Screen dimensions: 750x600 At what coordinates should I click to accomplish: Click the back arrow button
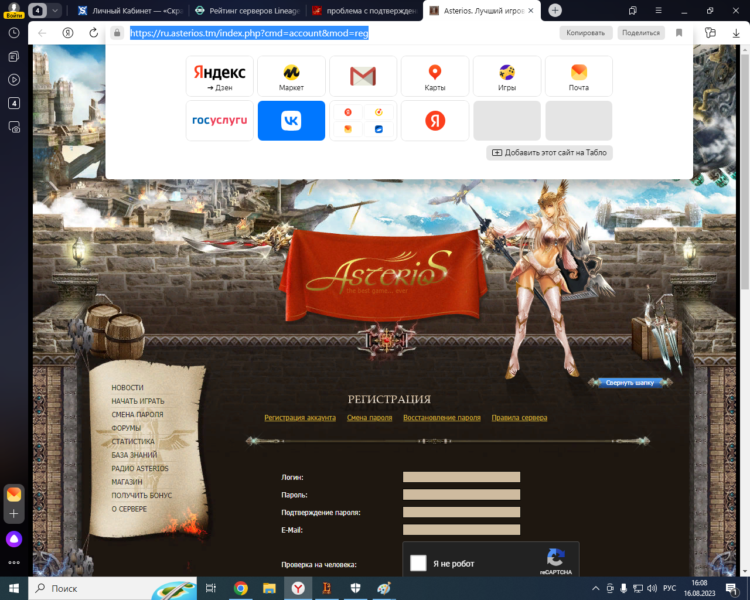pyautogui.click(x=42, y=33)
